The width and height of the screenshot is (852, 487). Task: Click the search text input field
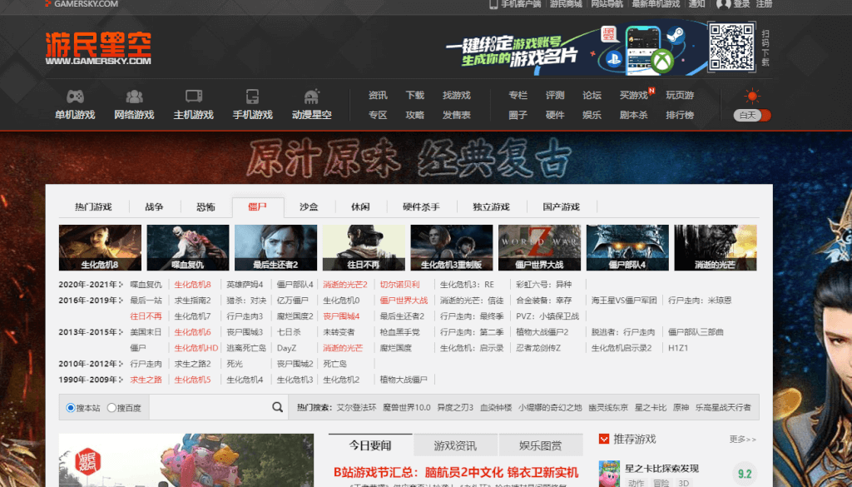pyautogui.click(x=209, y=407)
